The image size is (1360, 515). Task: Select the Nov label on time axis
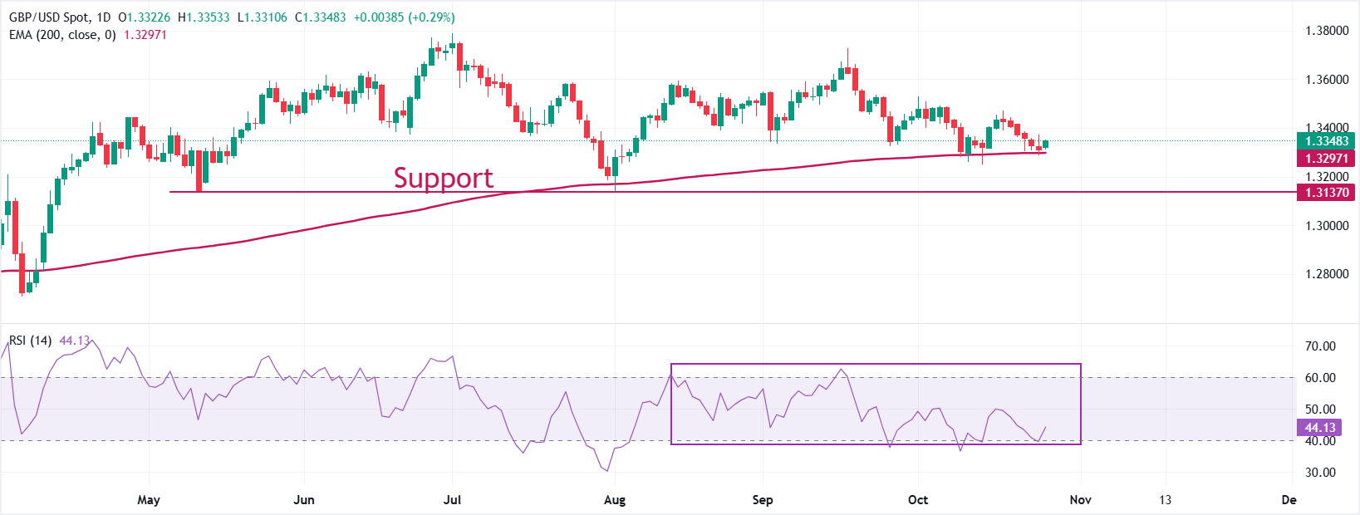tap(1080, 500)
